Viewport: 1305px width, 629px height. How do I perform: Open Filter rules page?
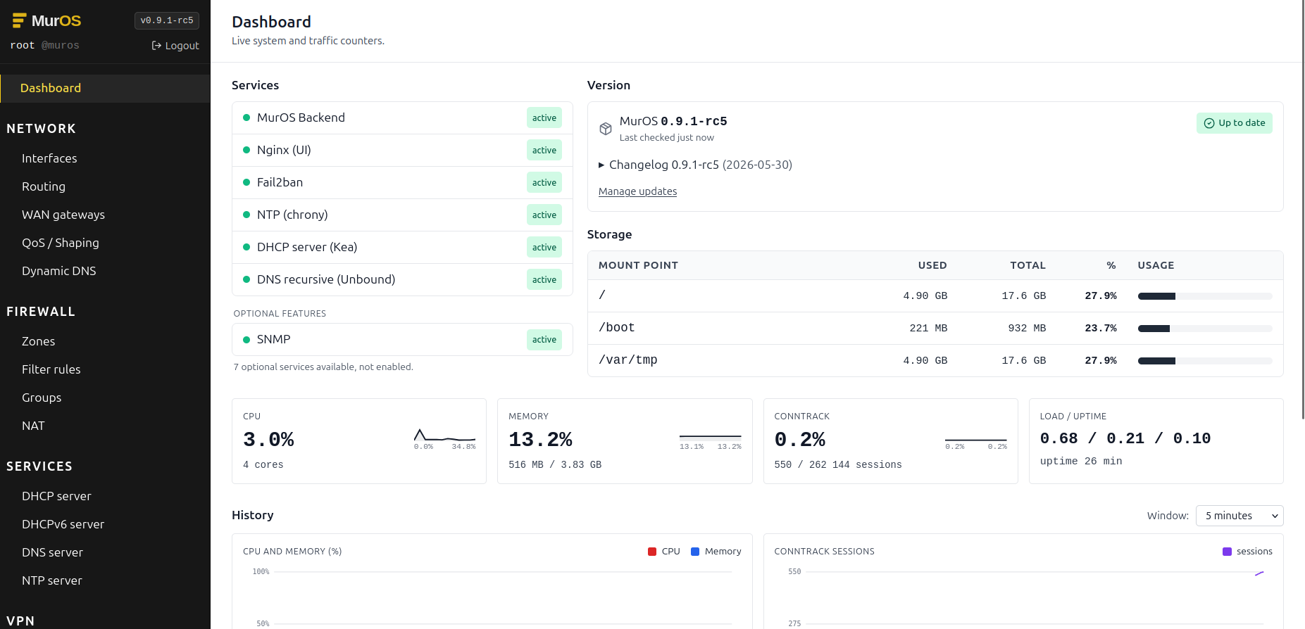pos(51,369)
